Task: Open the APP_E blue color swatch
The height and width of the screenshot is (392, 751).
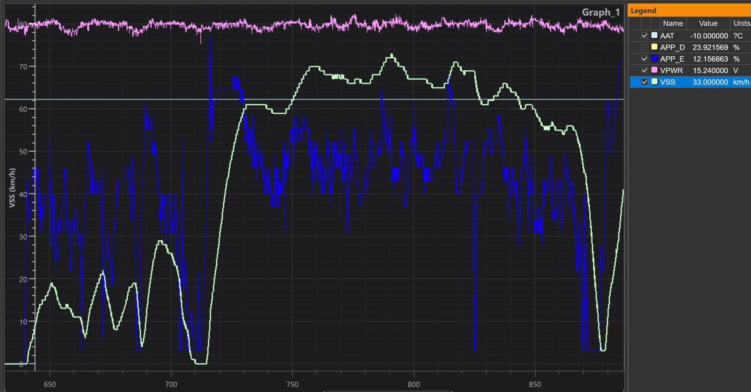Action: 654,58
